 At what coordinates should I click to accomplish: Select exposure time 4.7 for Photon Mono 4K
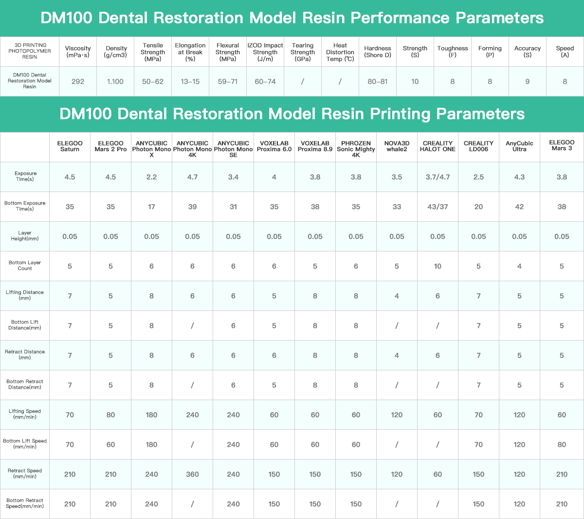click(193, 177)
